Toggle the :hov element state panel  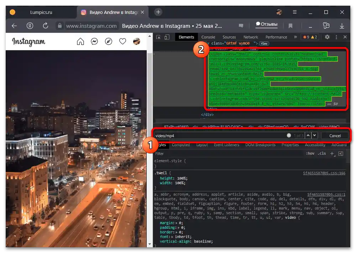[x=310, y=154]
